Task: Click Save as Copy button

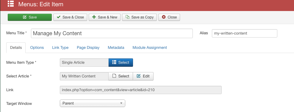Action: tap(139, 17)
